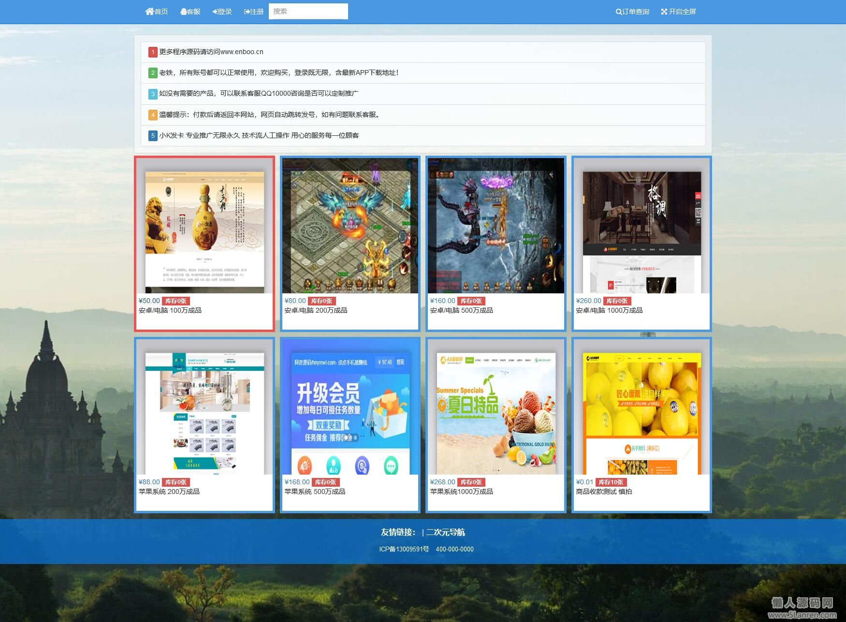Viewport: 846px width, 622px height.
Task: Click light-blue badge number 3 in notices
Action: click(x=153, y=94)
